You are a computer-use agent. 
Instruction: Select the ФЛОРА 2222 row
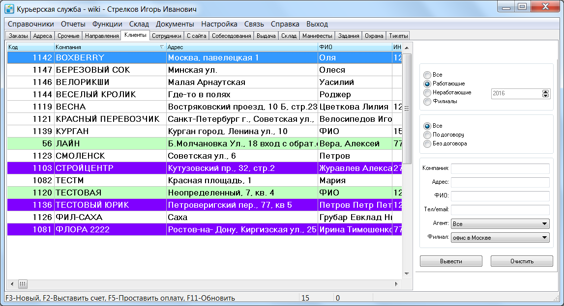(204, 229)
